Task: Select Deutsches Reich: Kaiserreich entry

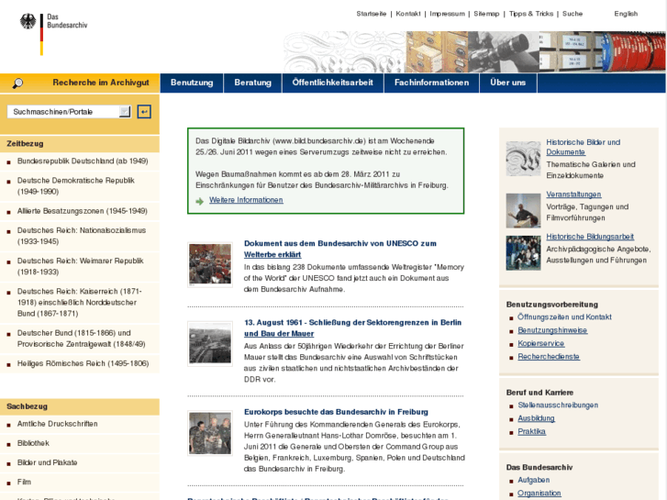Action: (x=80, y=303)
